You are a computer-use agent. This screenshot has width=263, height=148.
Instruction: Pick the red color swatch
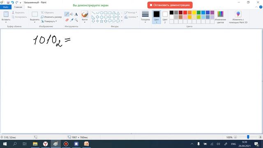[185, 13]
